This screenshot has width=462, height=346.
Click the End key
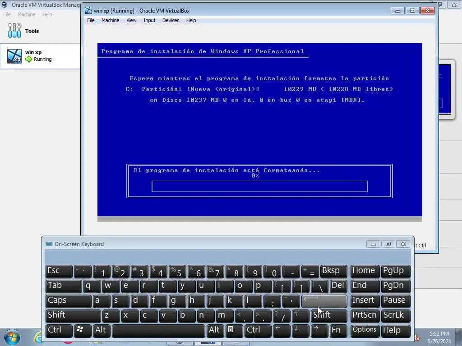pyautogui.click(x=365, y=286)
